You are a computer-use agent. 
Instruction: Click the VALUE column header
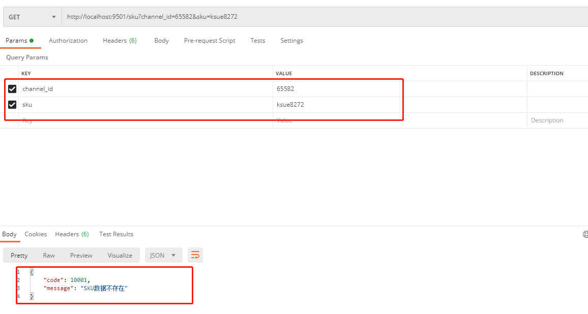283,74
